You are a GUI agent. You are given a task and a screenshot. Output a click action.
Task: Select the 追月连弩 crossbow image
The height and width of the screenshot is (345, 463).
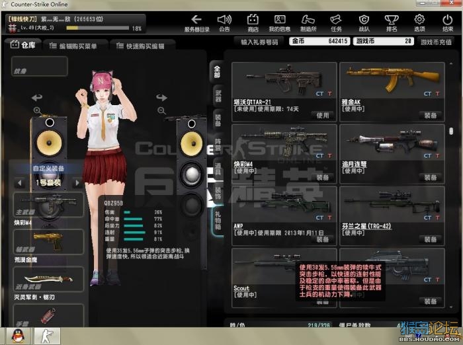392,142
